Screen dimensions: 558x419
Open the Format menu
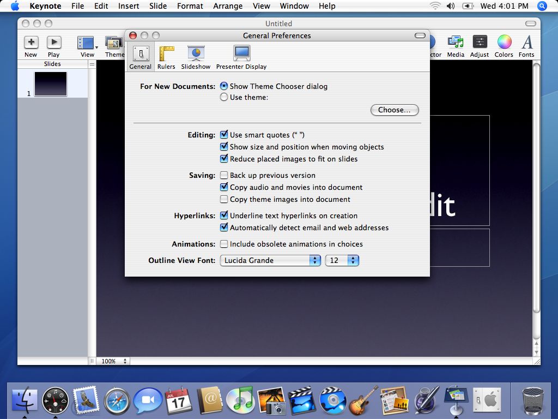190,6
